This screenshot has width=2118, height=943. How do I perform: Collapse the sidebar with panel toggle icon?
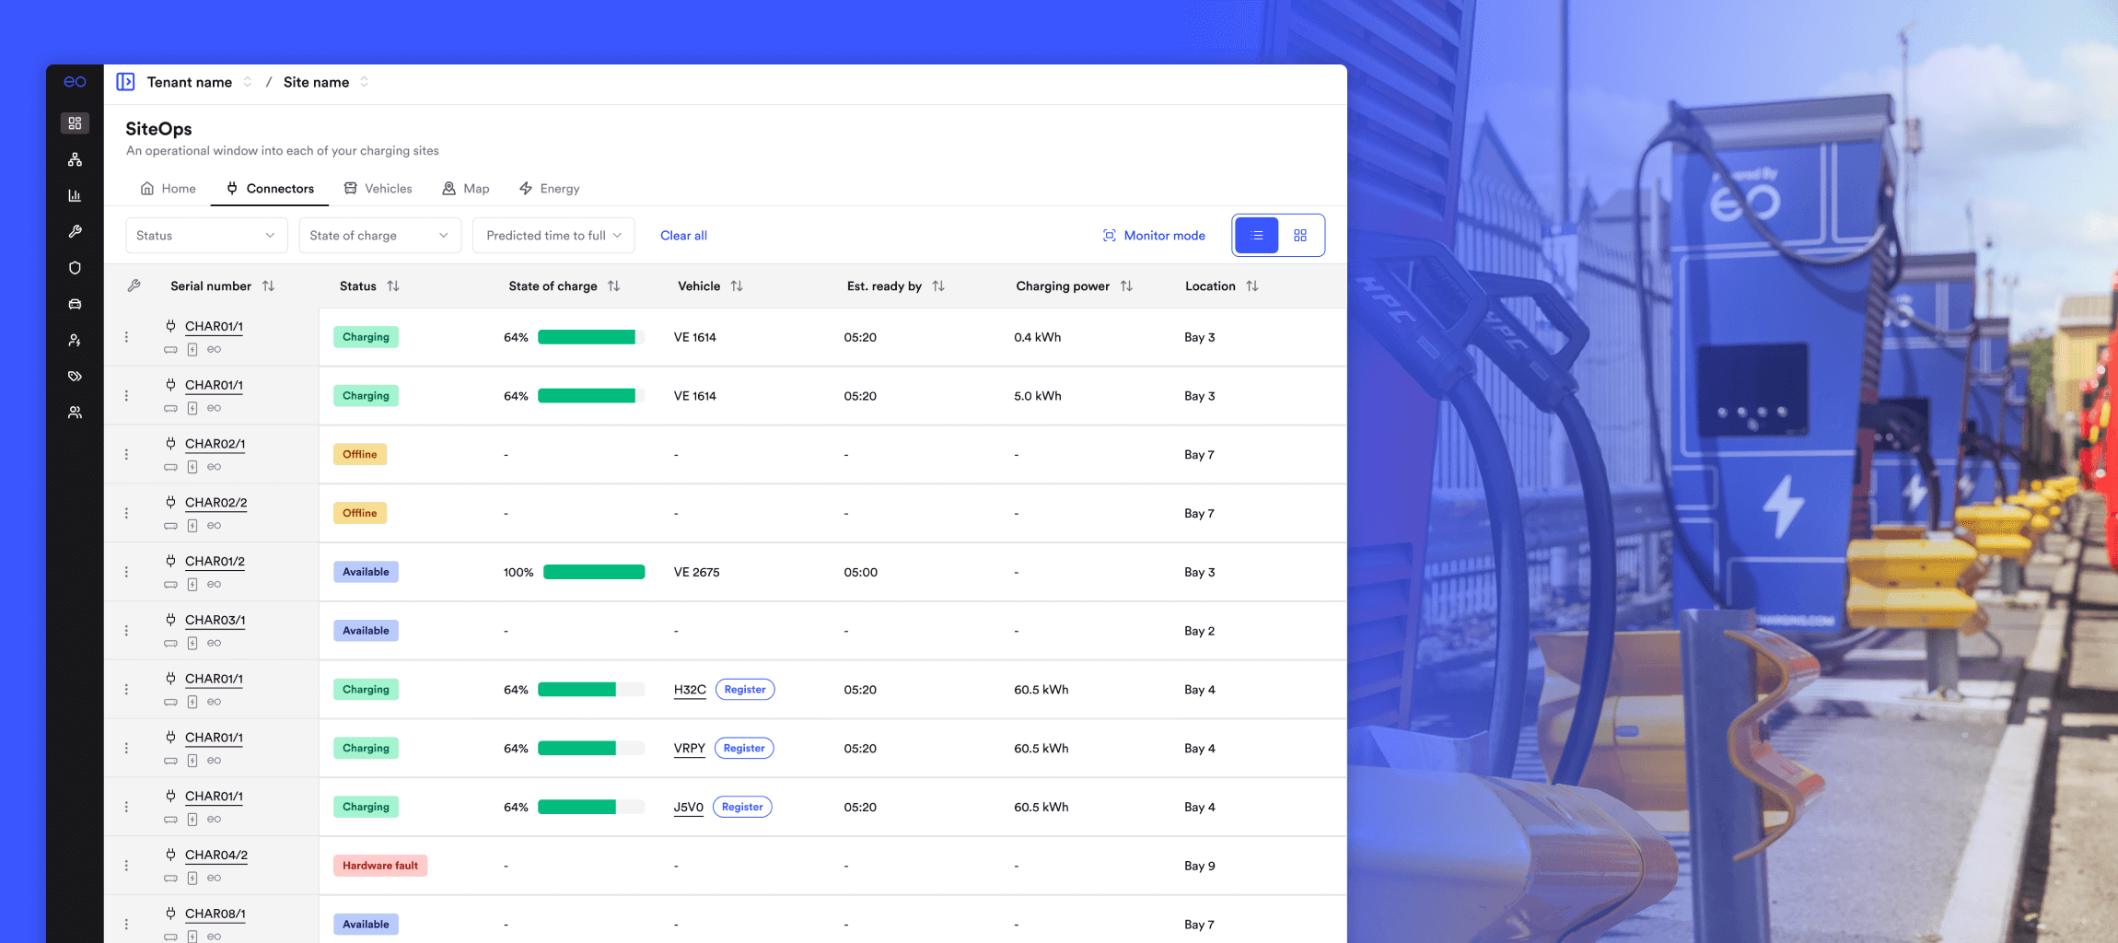coord(125,82)
